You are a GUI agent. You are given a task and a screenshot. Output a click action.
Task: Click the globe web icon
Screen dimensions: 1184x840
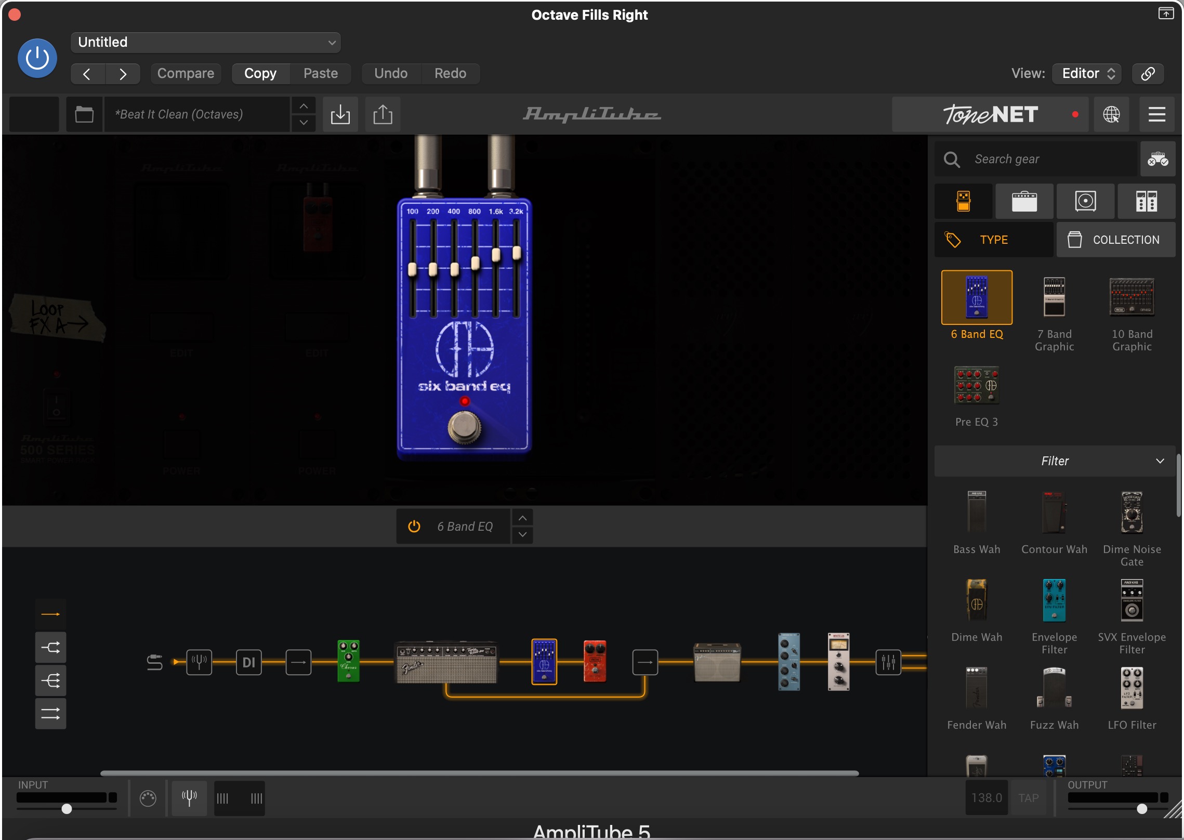click(1111, 114)
